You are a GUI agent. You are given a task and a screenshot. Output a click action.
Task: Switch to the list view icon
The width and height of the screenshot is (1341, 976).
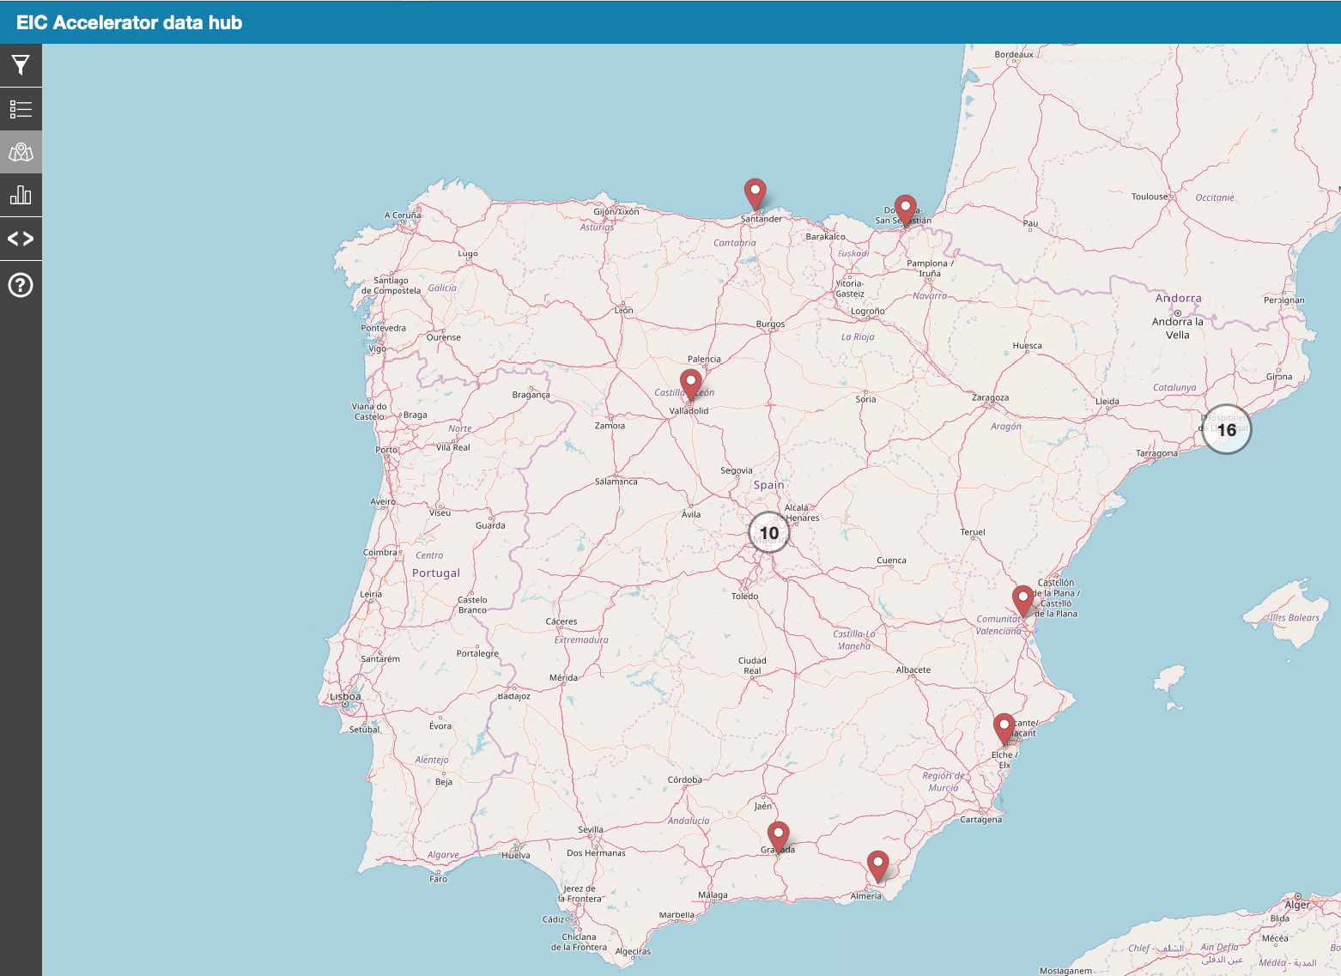point(21,109)
